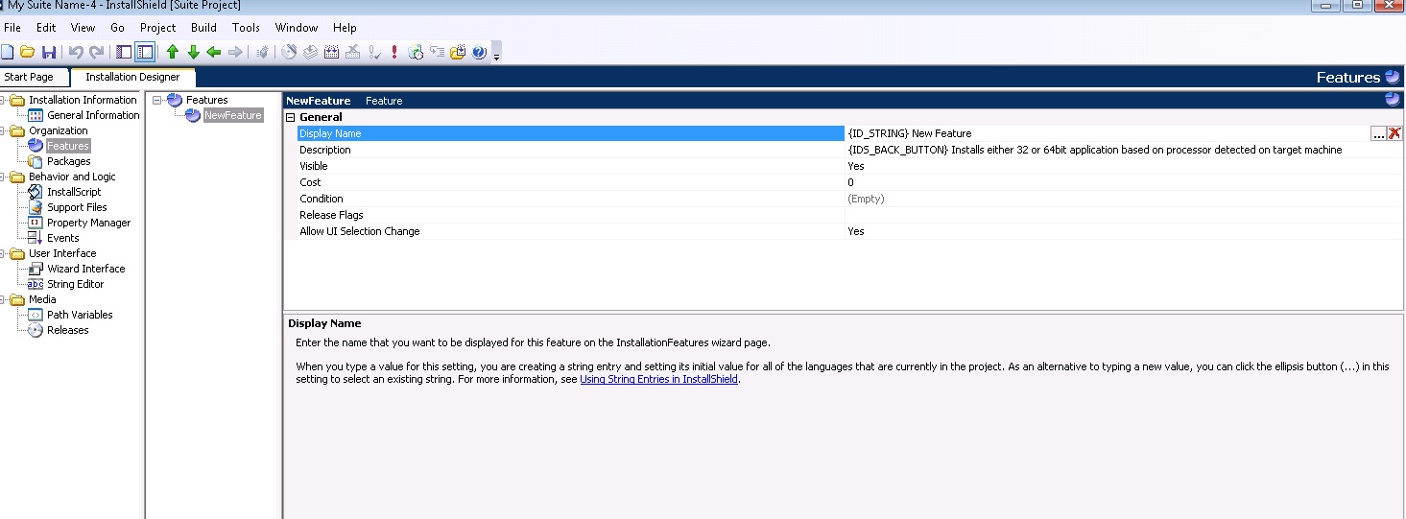Screen dimensions: 1406x519
Task: Select Features view in left navigation tree
Action: (68, 146)
